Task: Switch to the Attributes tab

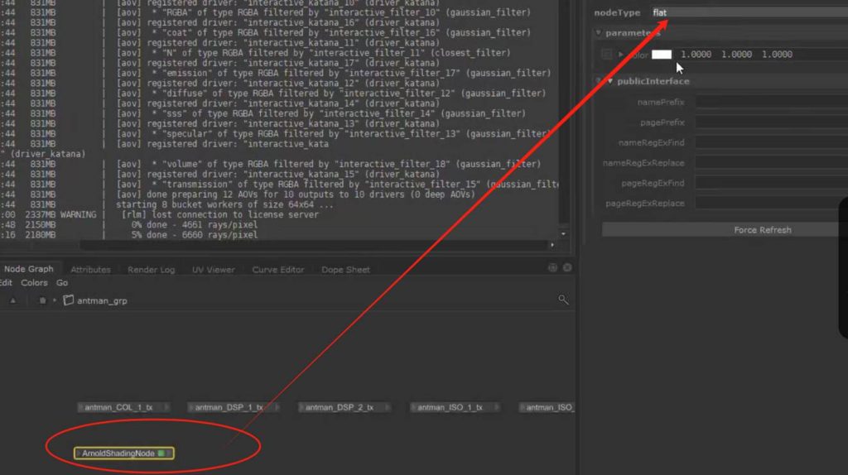Action: click(x=90, y=270)
